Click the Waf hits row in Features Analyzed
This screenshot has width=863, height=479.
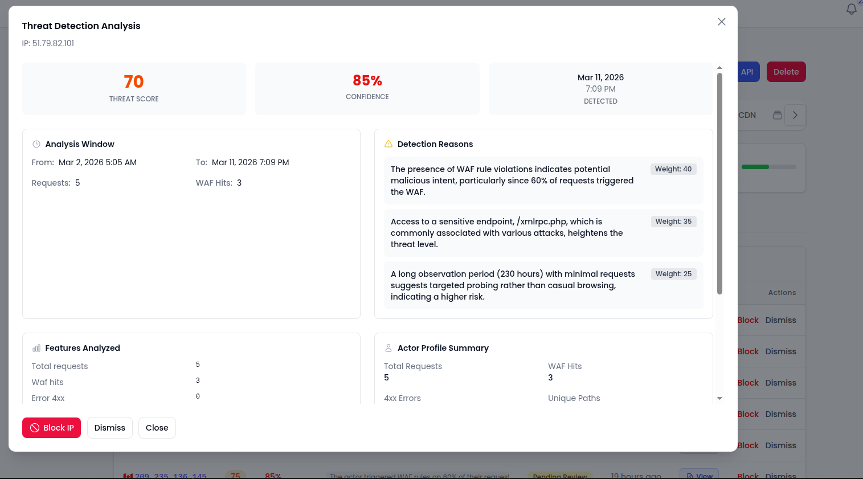(x=191, y=382)
